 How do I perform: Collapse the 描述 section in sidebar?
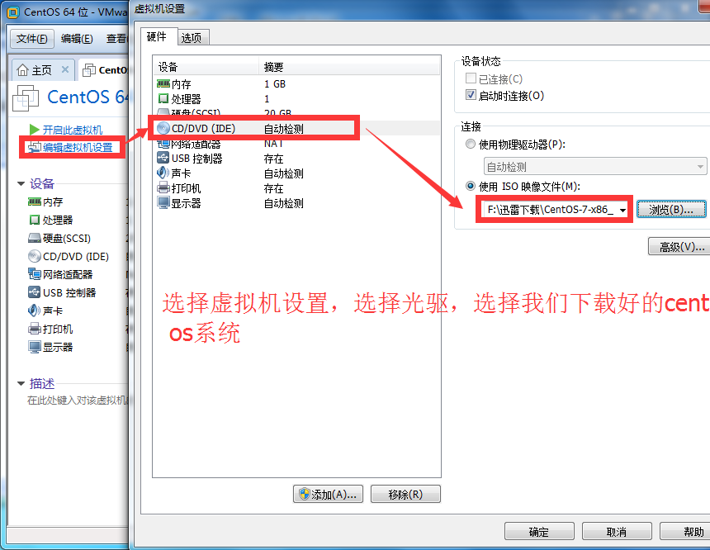21,384
